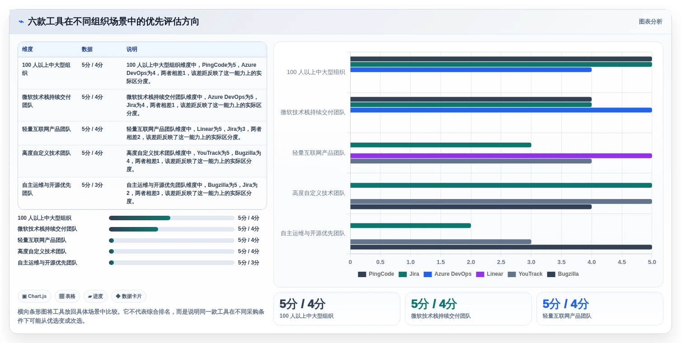Image resolution: width=681 pixels, height=343 pixels.
Task: Select the 数据卡片 chip
Action: 129,297
